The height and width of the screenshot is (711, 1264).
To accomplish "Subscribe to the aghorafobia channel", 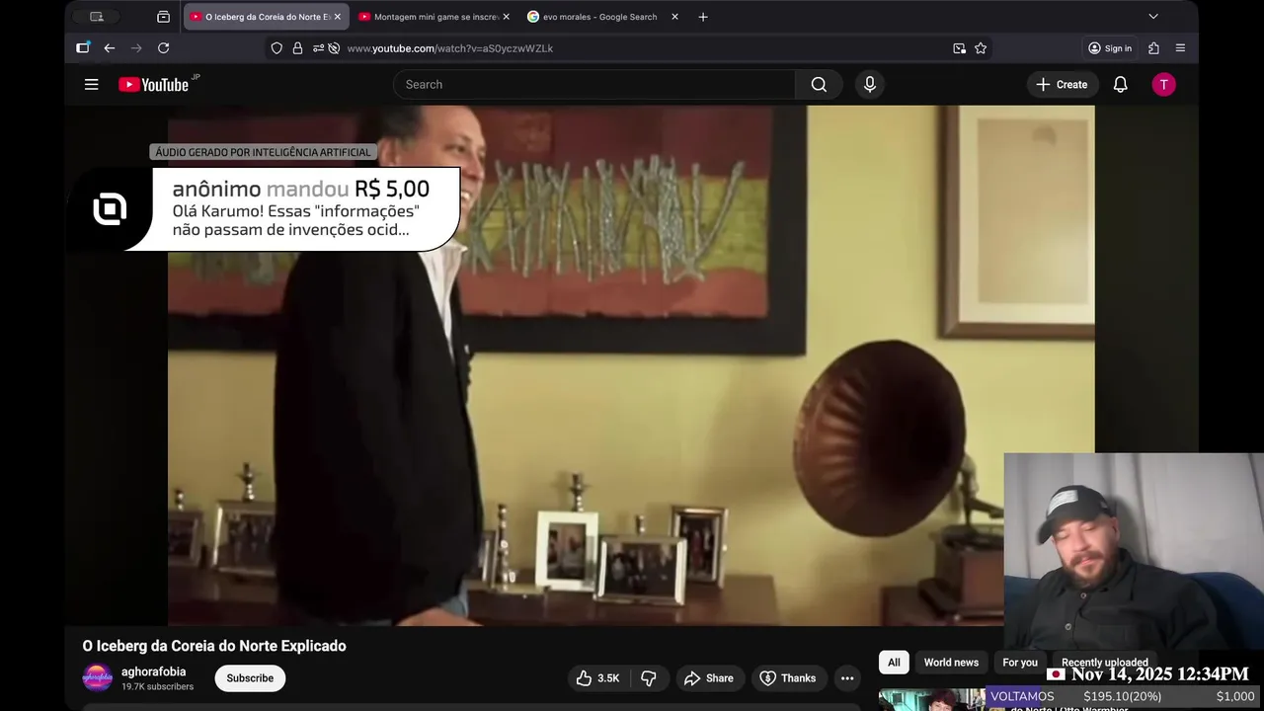I will pos(250,678).
